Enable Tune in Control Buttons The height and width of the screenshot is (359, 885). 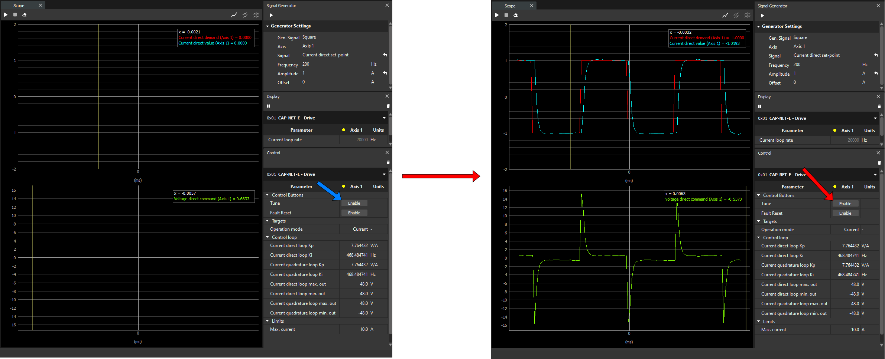(x=354, y=203)
